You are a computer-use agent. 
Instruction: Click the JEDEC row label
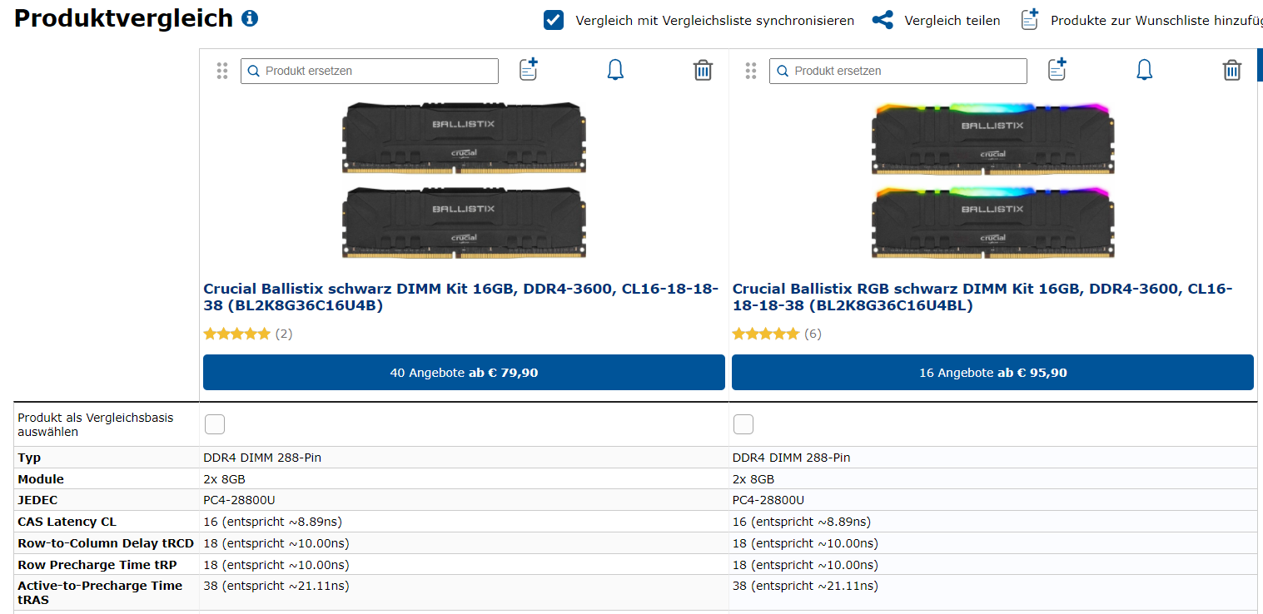(x=37, y=500)
